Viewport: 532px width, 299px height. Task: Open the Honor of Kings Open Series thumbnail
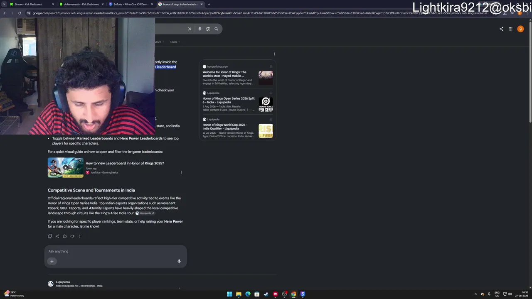[266, 104]
